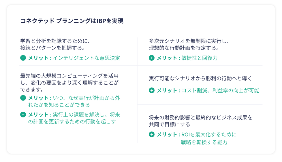This screenshot has height=162, width=282.
Task: Select the green text 敏捷性と回復力
Action: [x=200, y=58]
